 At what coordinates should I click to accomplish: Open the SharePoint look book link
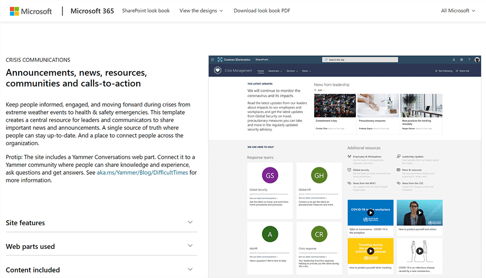[146, 10]
